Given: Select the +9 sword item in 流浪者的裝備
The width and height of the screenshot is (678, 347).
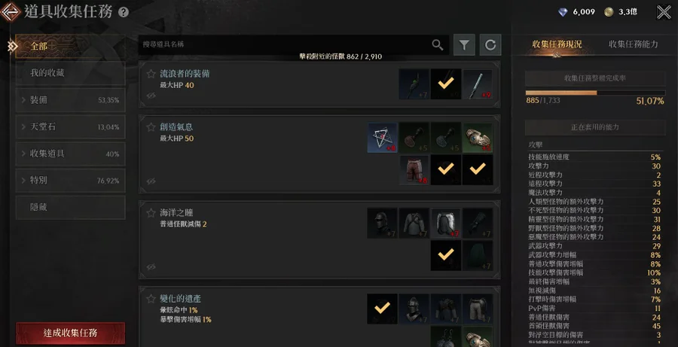Looking at the screenshot, I should (478, 84).
